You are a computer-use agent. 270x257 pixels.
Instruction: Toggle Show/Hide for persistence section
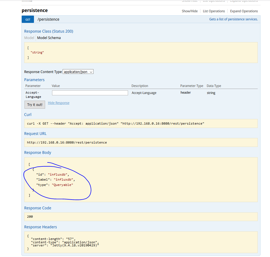(x=189, y=11)
